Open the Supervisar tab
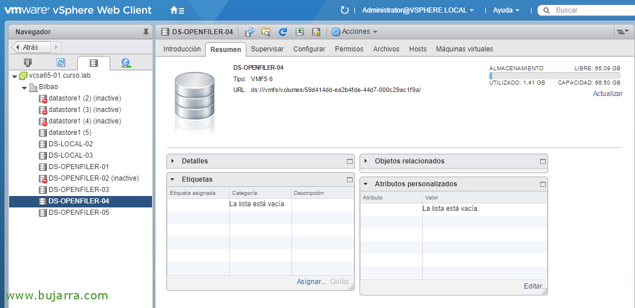The width and height of the screenshot is (635, 308). (x=267, y=49)
